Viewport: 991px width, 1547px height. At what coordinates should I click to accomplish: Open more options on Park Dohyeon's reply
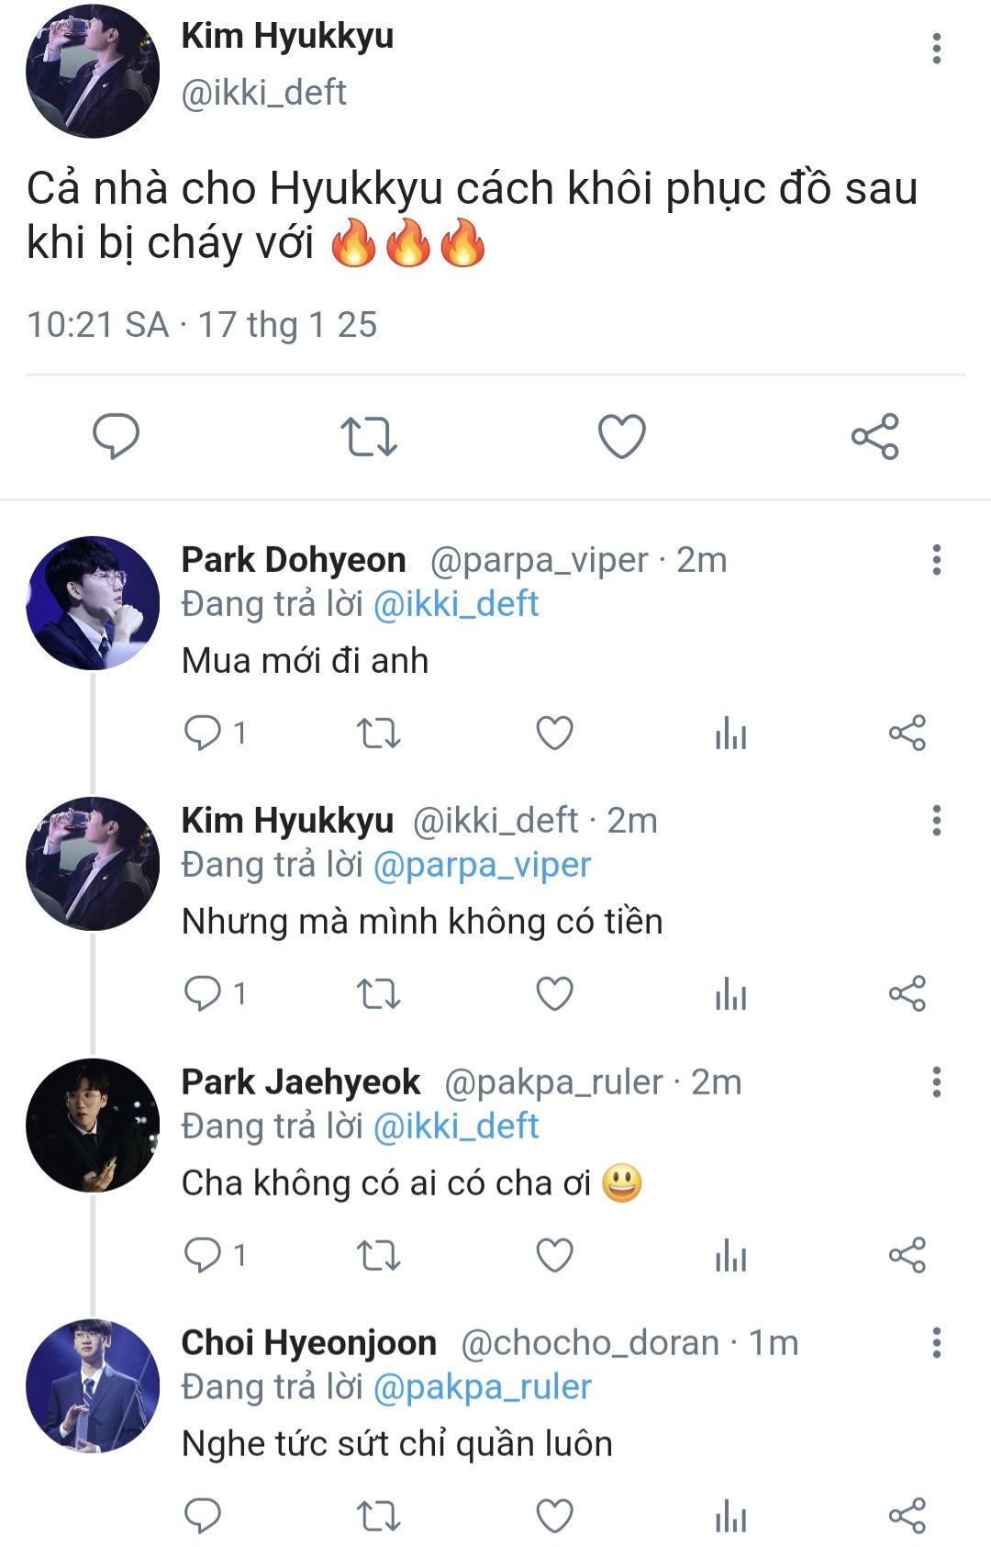tap(937, 559)
